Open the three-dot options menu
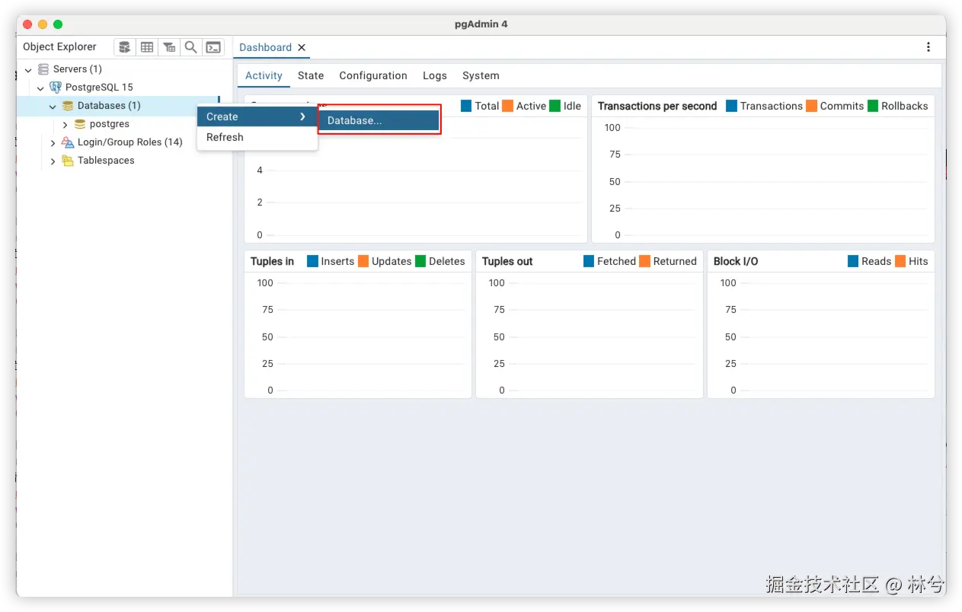The height and width of the screenshot is (612, 962). pos(928,47)
